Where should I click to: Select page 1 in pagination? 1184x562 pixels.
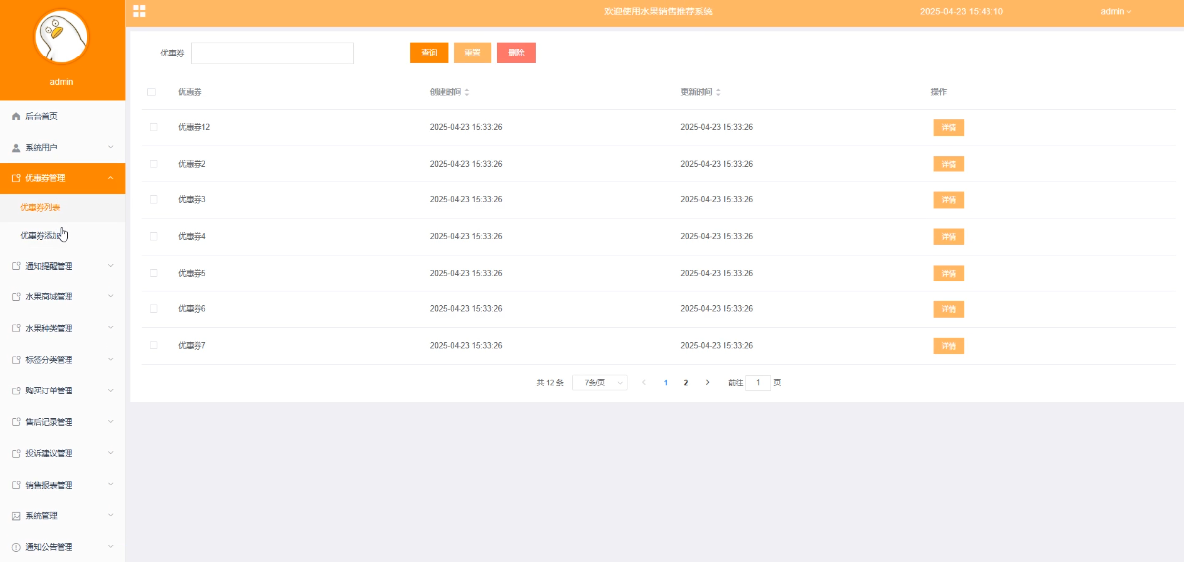coord(665,383)
